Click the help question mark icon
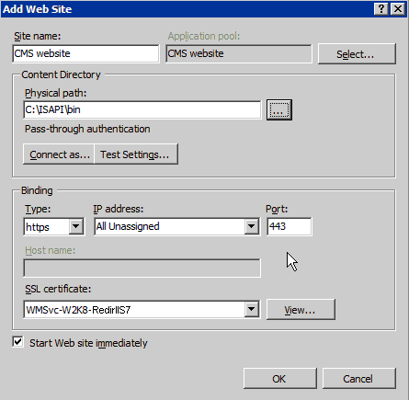 click(381, 8)
